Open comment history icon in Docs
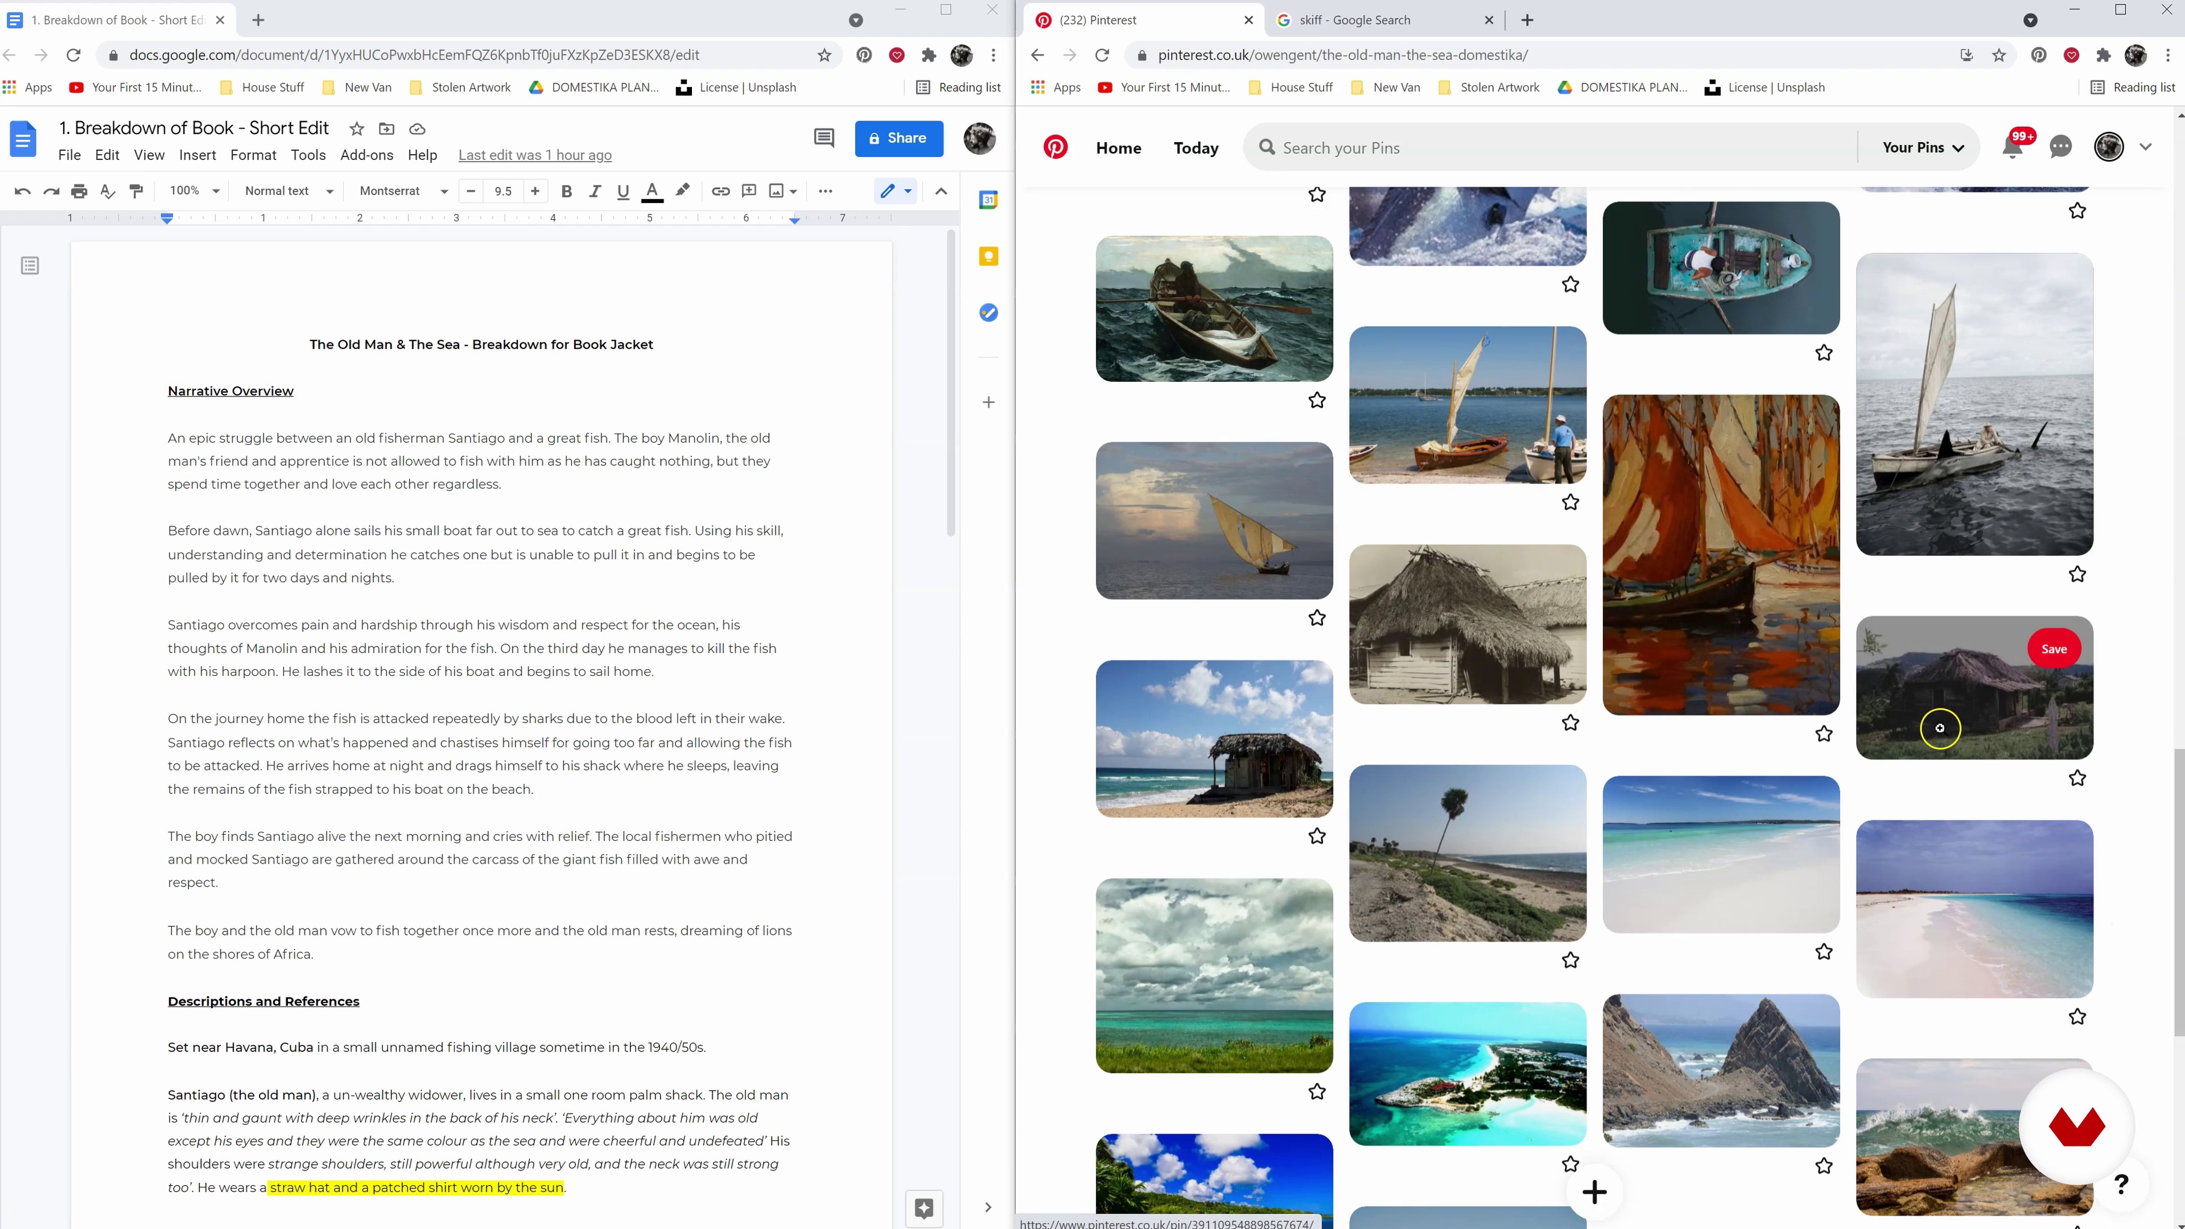Screen dimensions: 2185x1229 click(x=823, y=137)
